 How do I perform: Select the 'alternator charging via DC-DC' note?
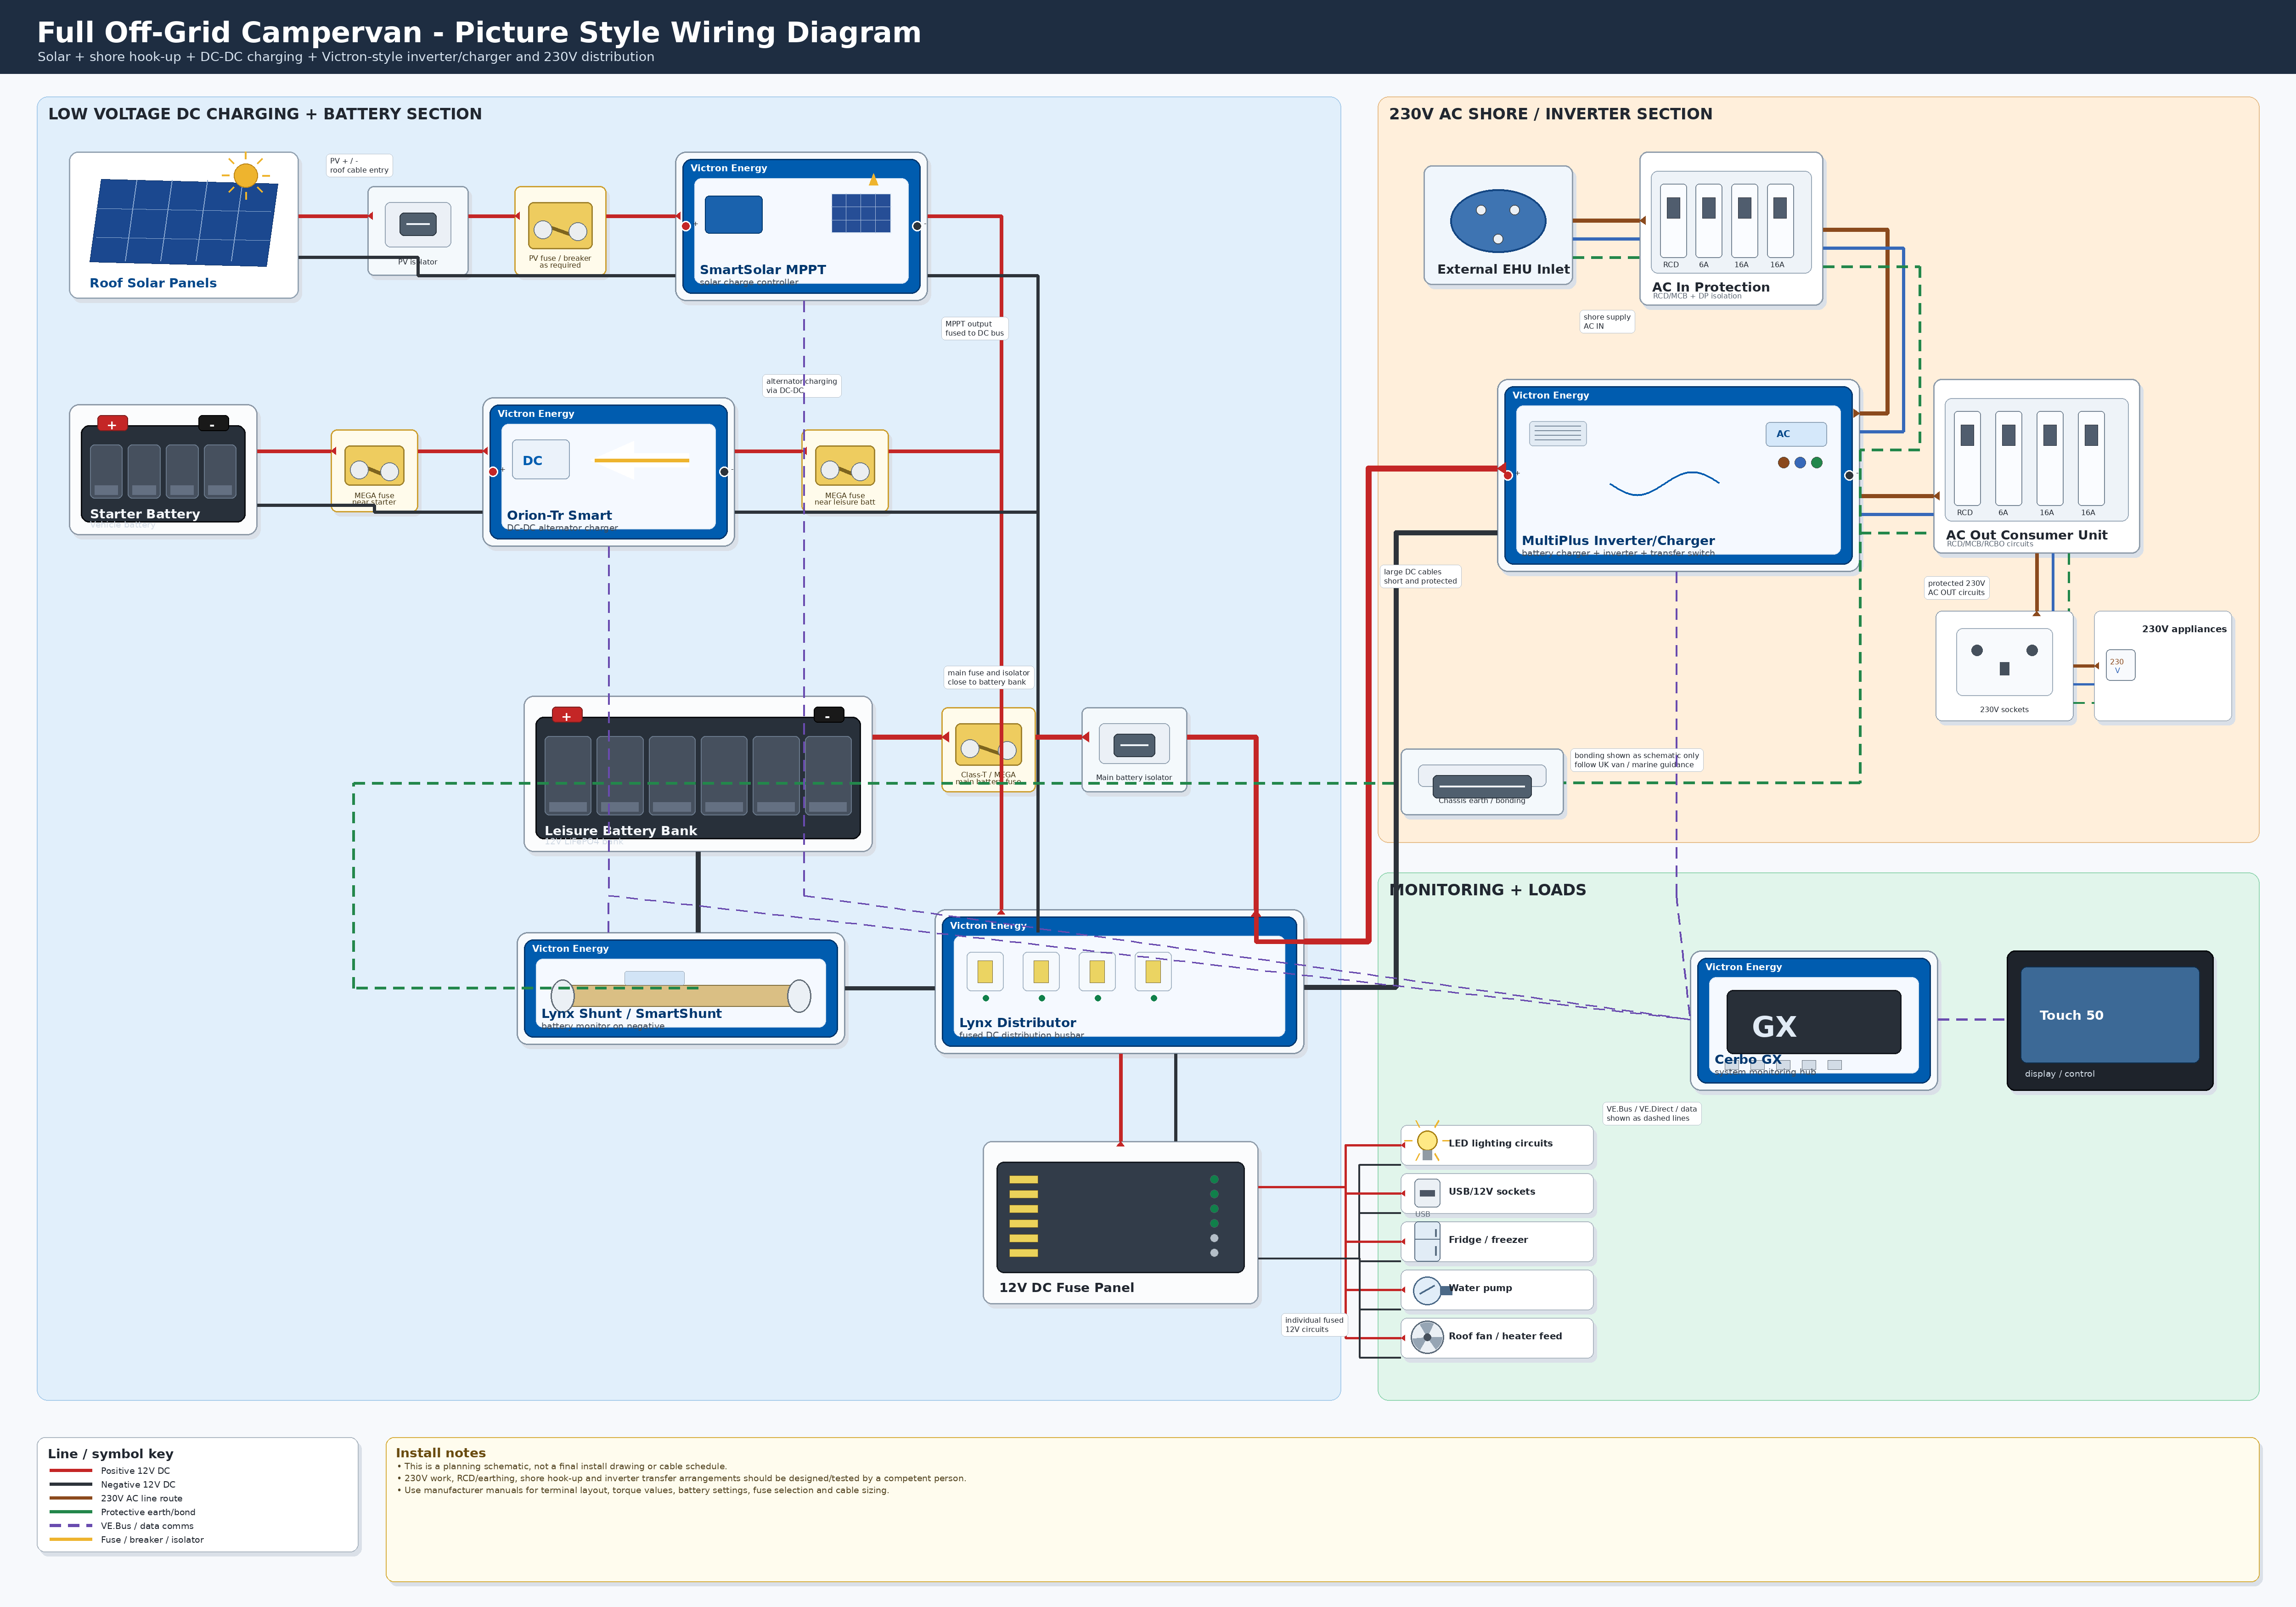(802, 386)
